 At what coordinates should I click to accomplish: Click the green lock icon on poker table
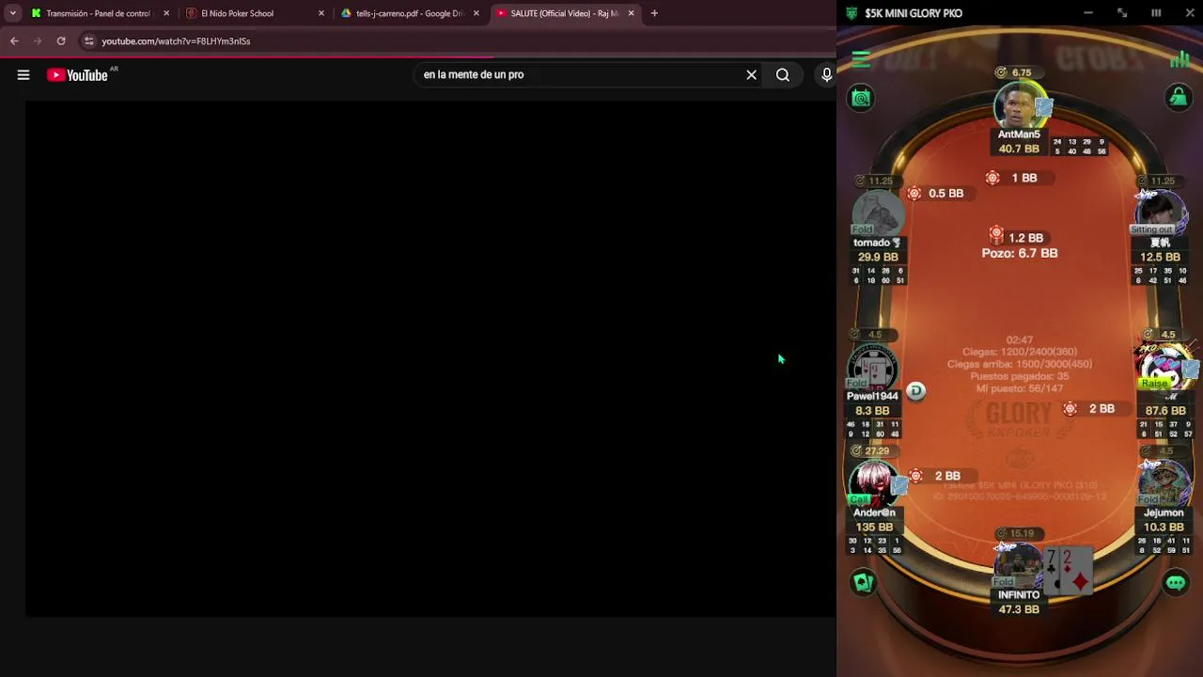coord(1178,97)
